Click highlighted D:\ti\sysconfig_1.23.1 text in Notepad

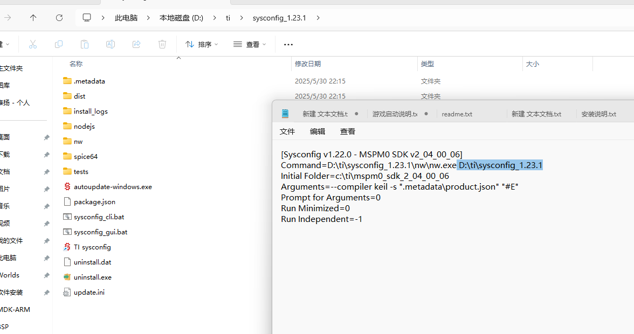[500, 165]
